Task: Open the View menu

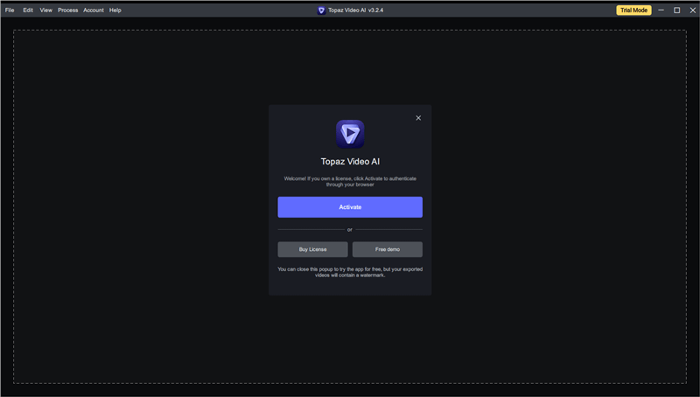Action: click(x=46, y=10)
